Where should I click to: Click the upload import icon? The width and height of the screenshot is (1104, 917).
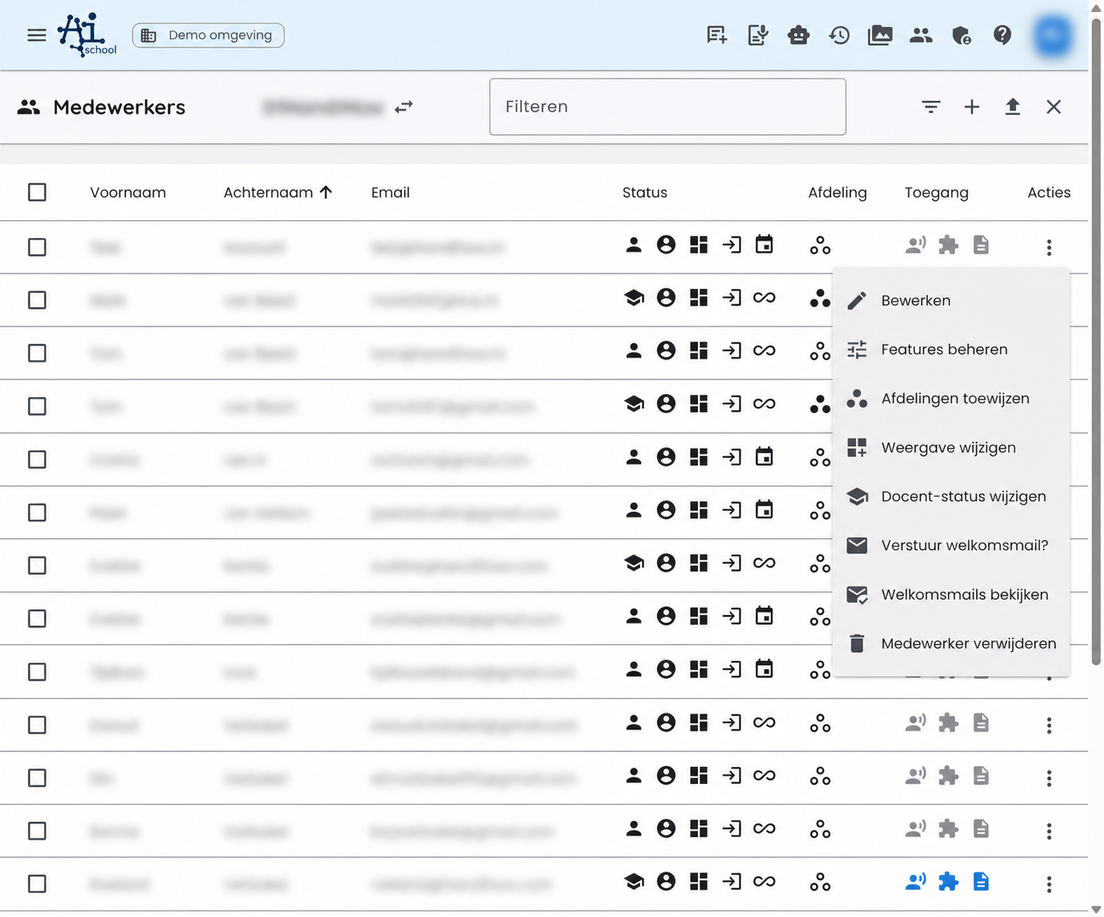point(1013,107)
